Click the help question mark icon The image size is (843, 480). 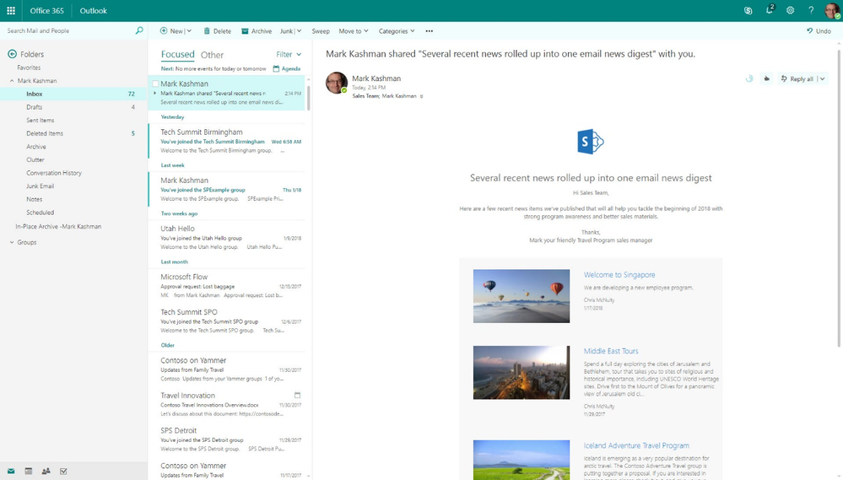(x=811, y=11)
